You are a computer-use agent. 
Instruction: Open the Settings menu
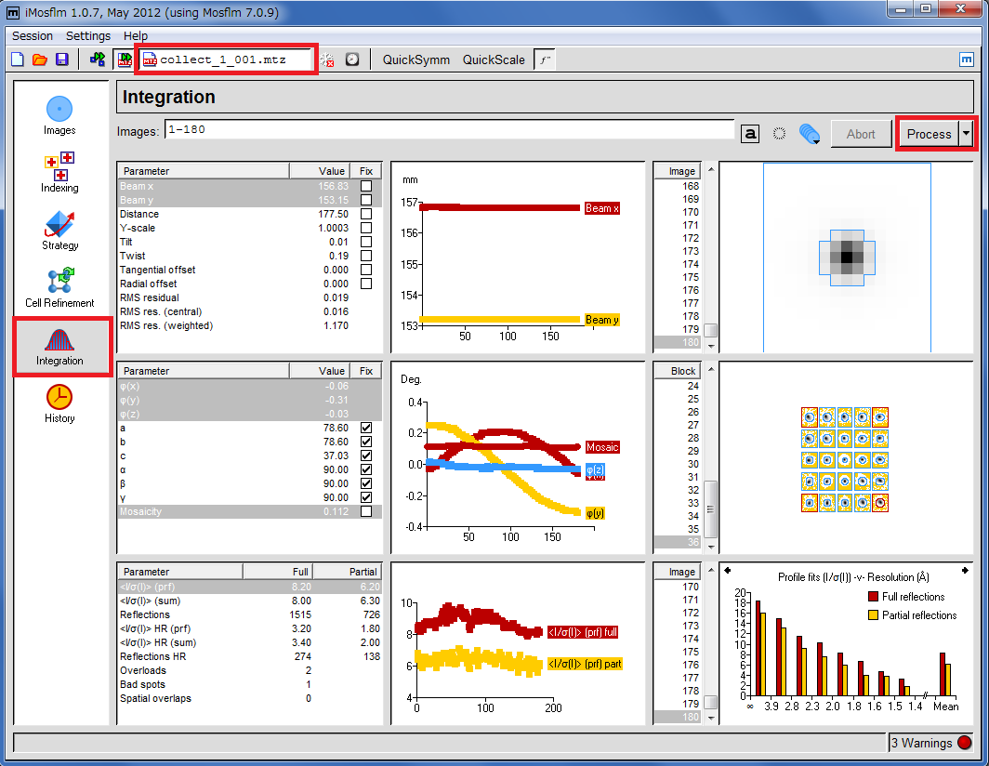[x=88, y=35]
